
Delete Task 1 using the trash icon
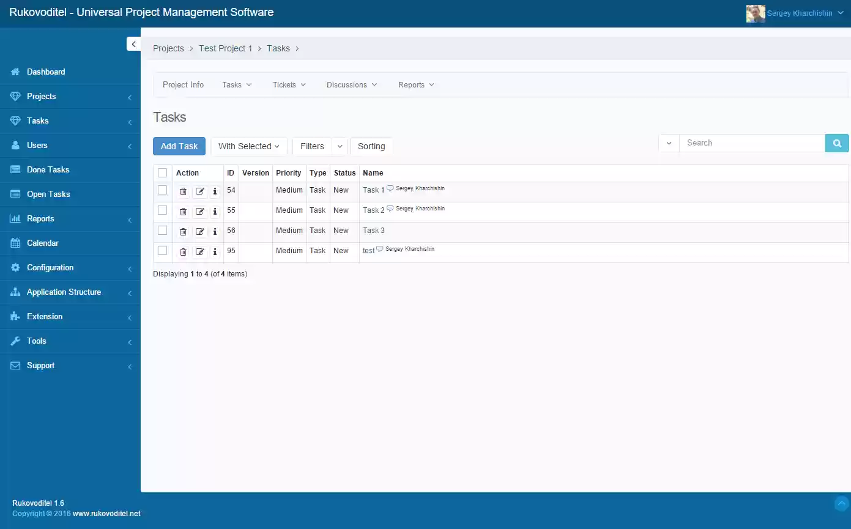(183, 191)
